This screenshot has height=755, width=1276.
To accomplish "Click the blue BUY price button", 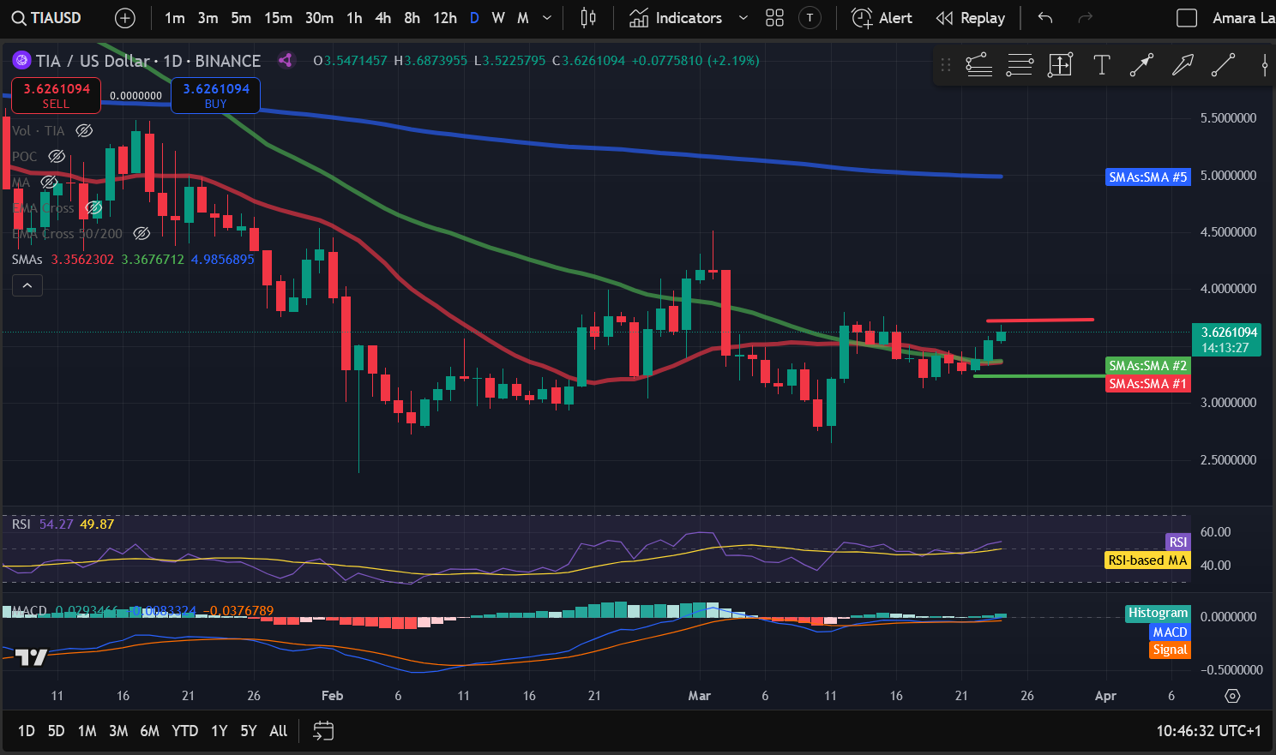I will 216,95.
